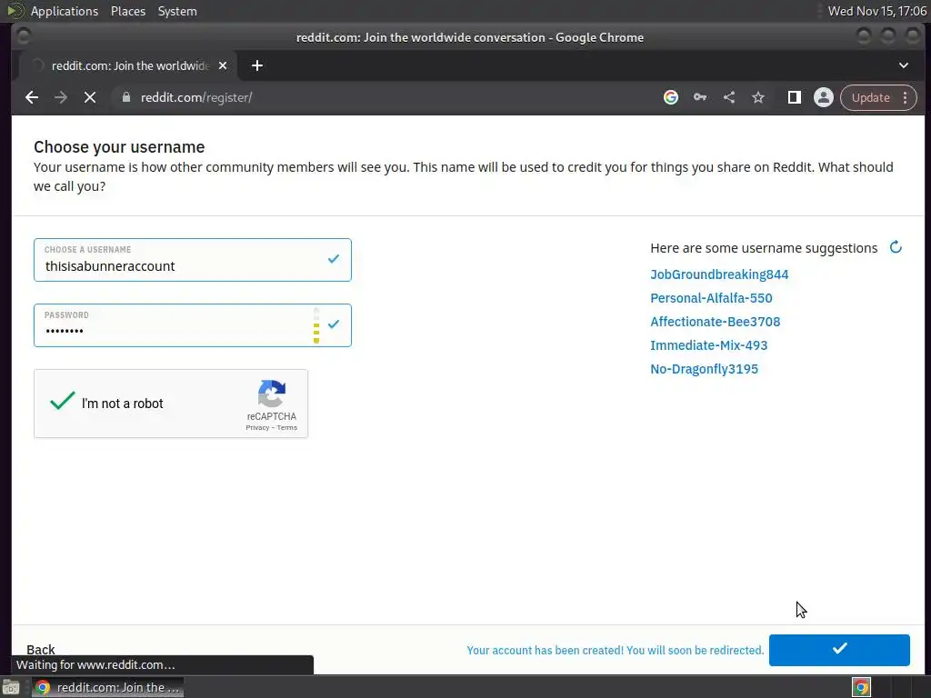This screenshot has width=931, height=698.
Task: Click the Update button in Chrome
Action: point(870,97)
